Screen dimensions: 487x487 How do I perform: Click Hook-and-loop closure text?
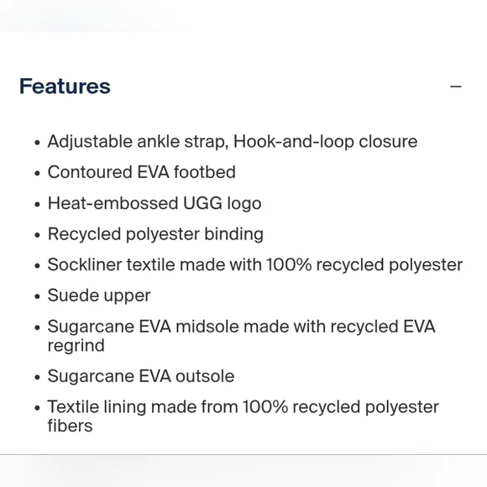point(325,142)
